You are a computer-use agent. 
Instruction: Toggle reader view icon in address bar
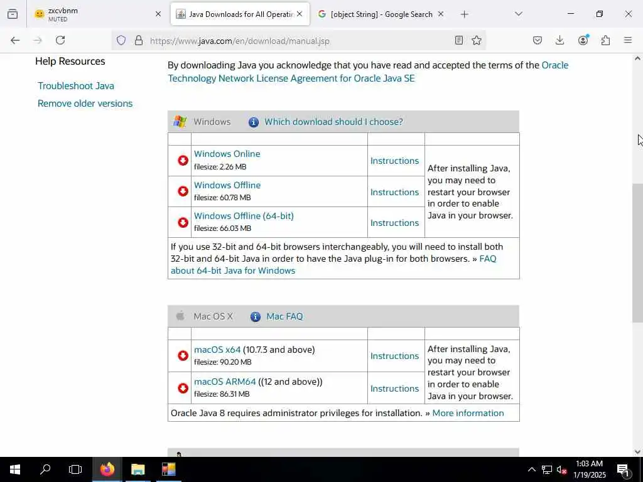pyautogui.click(x=459, y=40)
